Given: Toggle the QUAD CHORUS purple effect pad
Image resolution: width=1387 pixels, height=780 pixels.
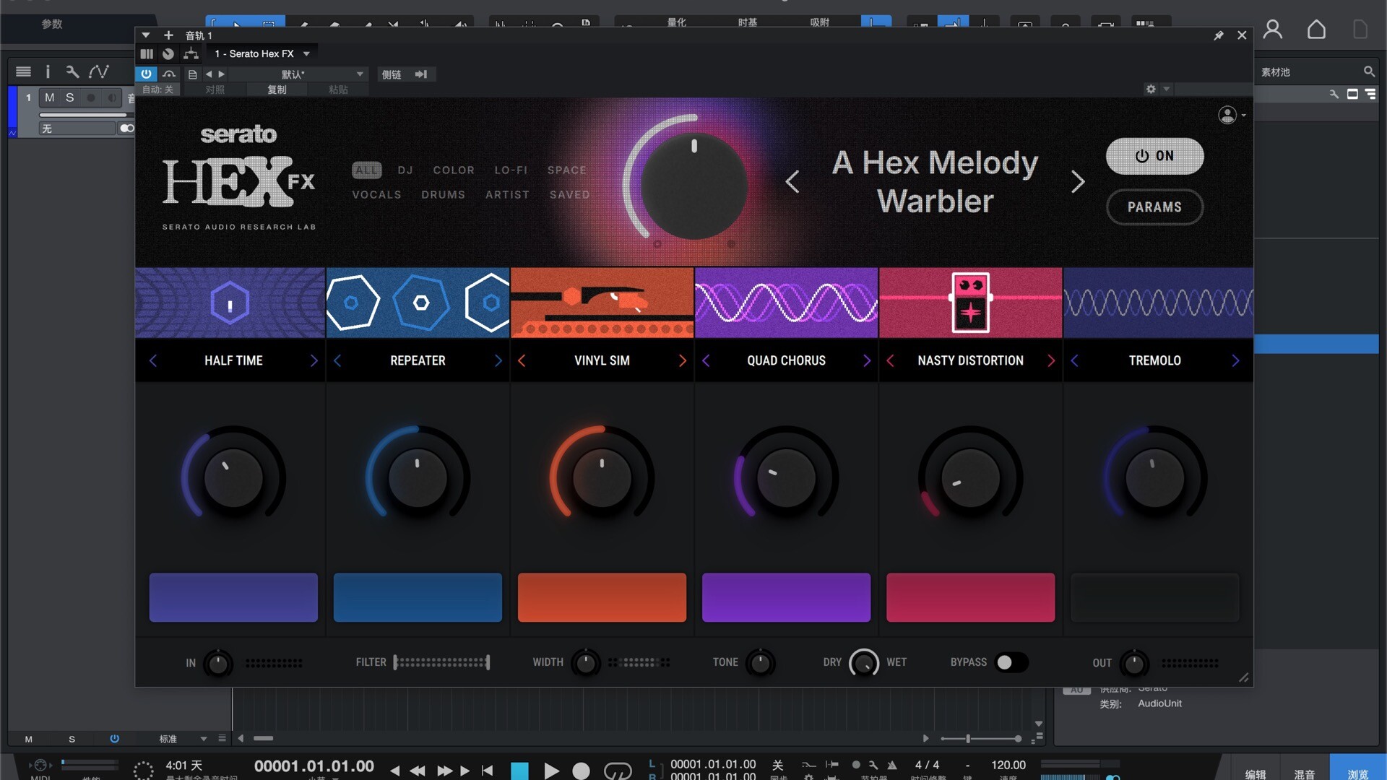Looking at the screenshot, I should pyautogui.click(x=786, y=597).
